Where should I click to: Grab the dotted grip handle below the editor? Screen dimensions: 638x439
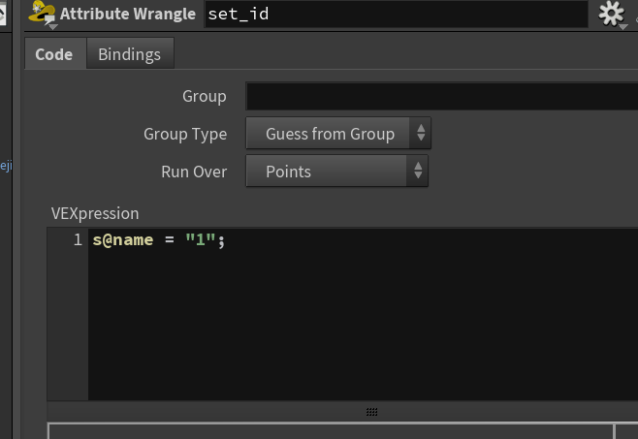click(371, 412)
